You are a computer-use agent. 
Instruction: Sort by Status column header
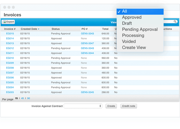pos(56,29)
